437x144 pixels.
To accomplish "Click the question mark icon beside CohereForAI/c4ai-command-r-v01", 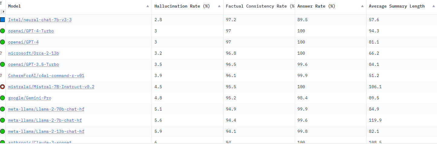I will click(1, 75).
